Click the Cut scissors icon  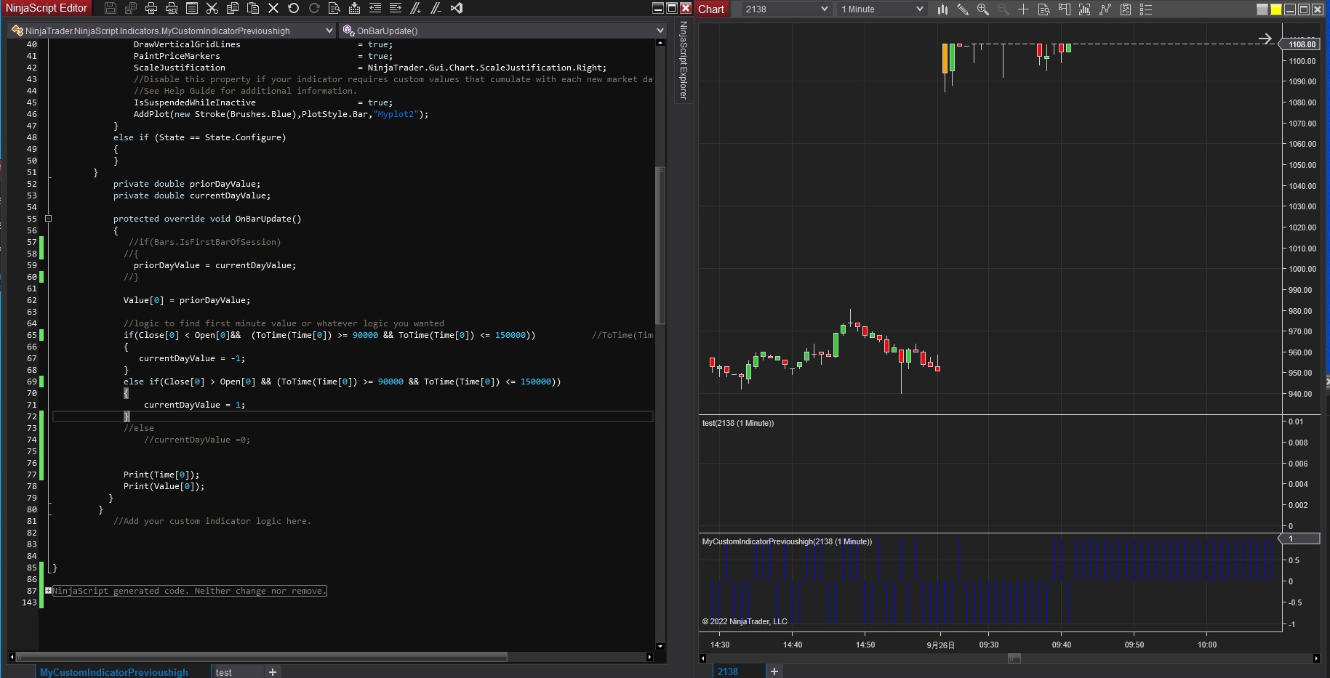tap(212, 9)
